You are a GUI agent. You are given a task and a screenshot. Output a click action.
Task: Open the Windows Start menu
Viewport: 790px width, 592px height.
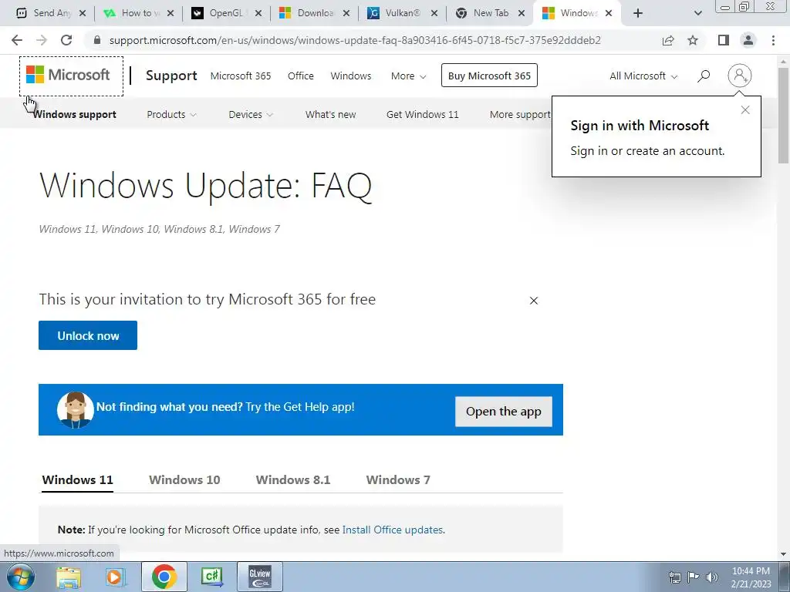point(21,577)
